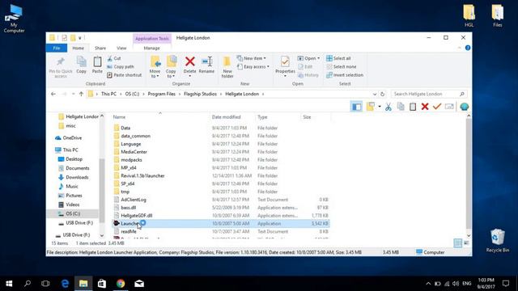Select the AdClientLog text document

[133, 200]
